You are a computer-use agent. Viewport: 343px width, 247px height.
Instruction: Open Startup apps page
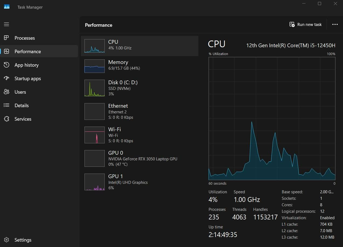click(x=39, y=78)
